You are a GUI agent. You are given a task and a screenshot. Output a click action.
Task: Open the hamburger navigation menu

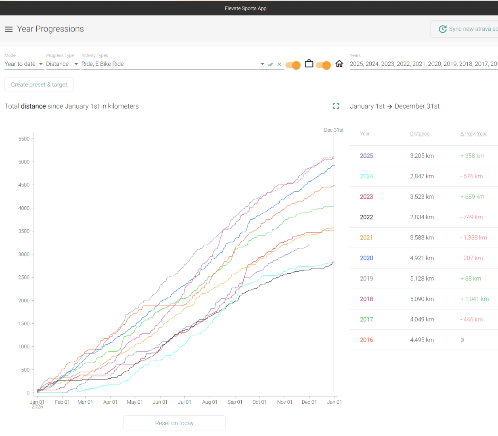tap(8, 29)
